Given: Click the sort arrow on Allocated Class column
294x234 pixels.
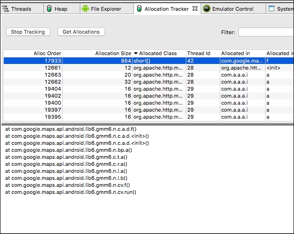Looking at the screenshot, I should (136, 54).
